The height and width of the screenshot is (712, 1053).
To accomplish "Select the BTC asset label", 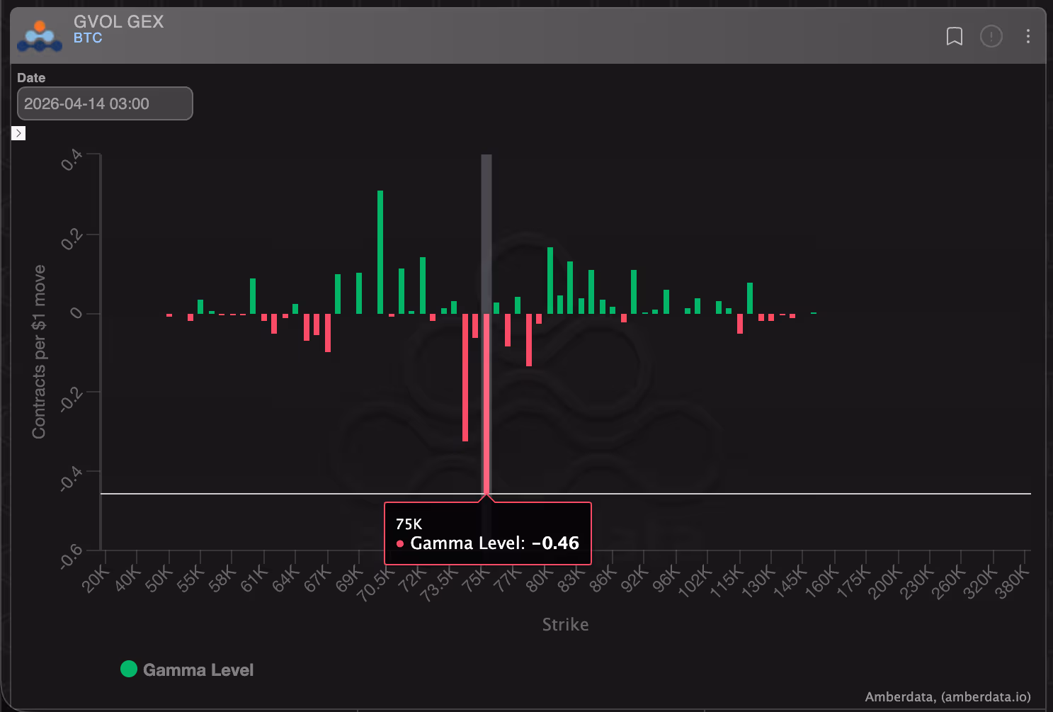I will click(88, 38).
